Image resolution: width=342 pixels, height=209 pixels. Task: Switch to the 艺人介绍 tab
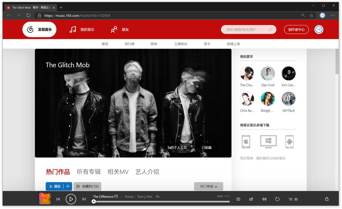click(147, 172)
